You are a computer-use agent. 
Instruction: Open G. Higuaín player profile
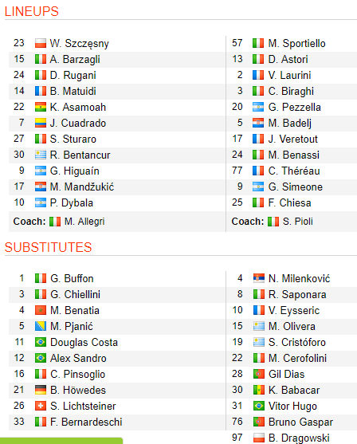click(74, 171)
